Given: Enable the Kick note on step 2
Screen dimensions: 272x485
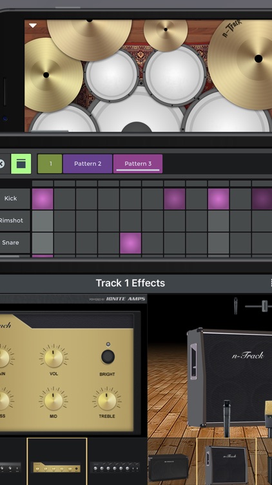Looking at the screenshot, I should pyautogui.click(x=64, y=199).
